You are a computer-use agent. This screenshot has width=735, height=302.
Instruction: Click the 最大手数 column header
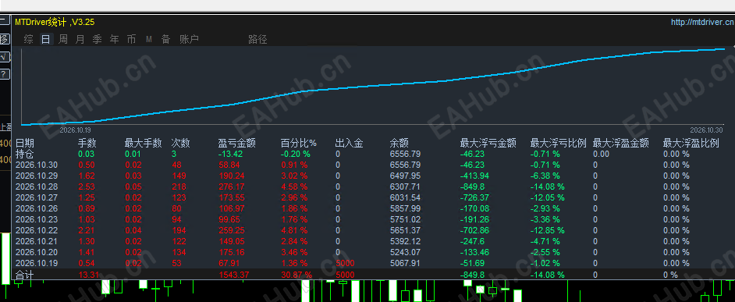pos(143,143)
